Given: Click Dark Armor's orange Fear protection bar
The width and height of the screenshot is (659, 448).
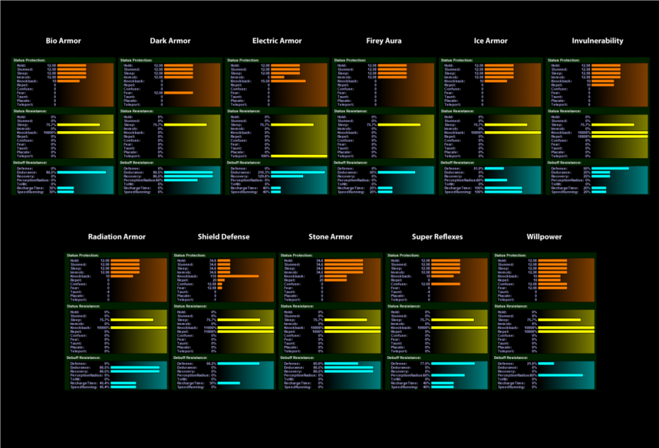Looking at the screenshot, I should [x=178, y=93].
